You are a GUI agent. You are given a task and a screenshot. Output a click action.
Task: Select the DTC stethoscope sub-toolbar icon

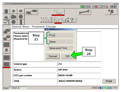click(x=58, y=20)
